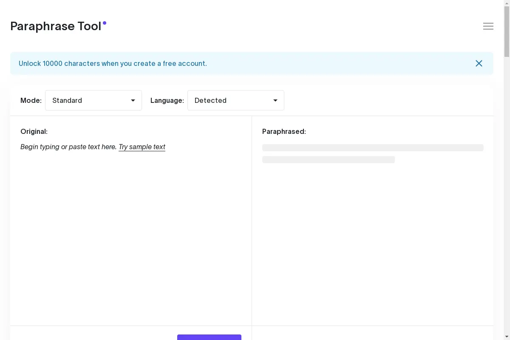The height and width of the screenshot is (340, 510).
Task: Click inside the Begin typing text area
Action: point(68,147)
